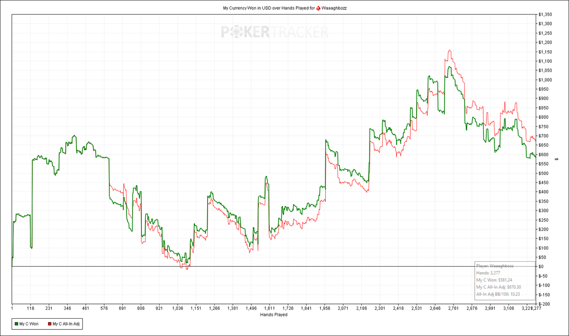Image resolution: width=569 pixels, height=336 pixels.
Task: Click the 1,496 x-axis tick label
Action: 252,308
